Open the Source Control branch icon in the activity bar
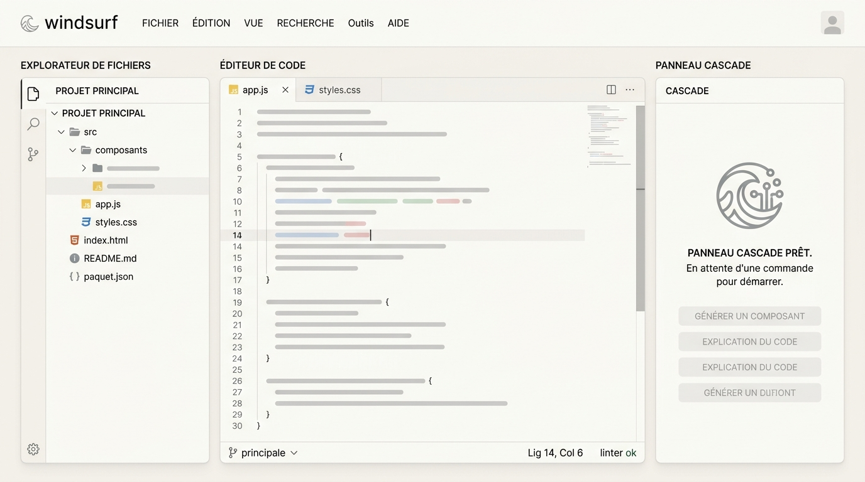 [33, 154]
